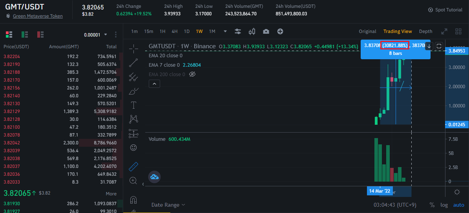The image size is (469, 213).
Task: Show both buy and sell orders view
Action: coord(9,35)
